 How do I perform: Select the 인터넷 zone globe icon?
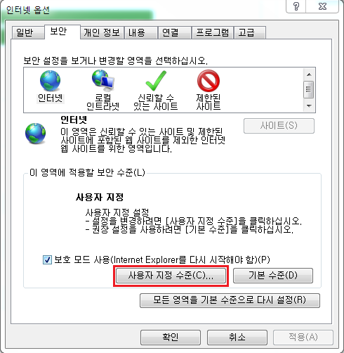point(50,81)
